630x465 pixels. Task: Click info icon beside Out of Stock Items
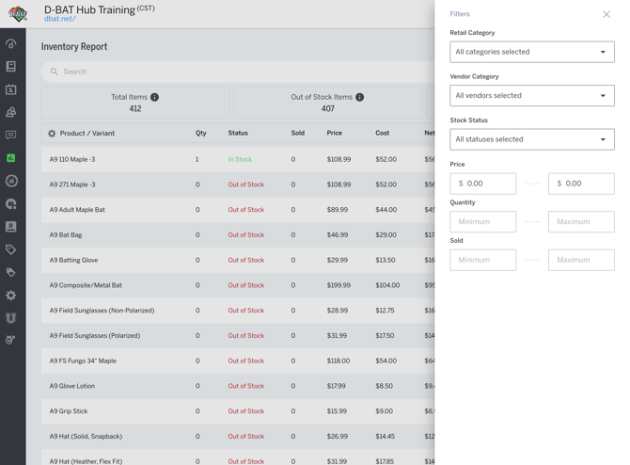pyautogui.click(x=360, y=97)
